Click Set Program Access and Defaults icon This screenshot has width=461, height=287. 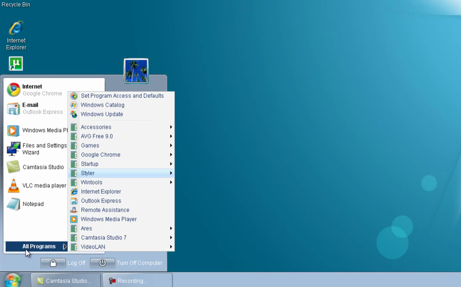point(74,96)
